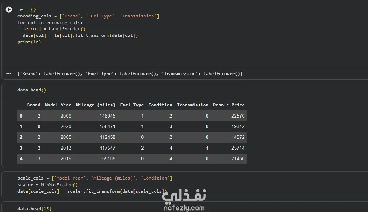Click the resale price 14972 cell
Screen dimensions: 368x212
[238, 137]
